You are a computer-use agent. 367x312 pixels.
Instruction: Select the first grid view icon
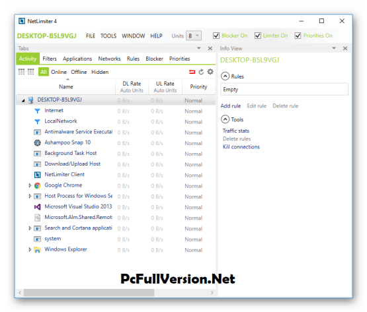pos(21,72)
